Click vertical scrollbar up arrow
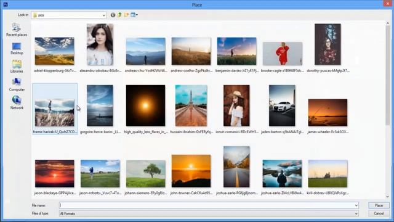The width and height of the screenshot is (394, 222). tap(388, 23)
